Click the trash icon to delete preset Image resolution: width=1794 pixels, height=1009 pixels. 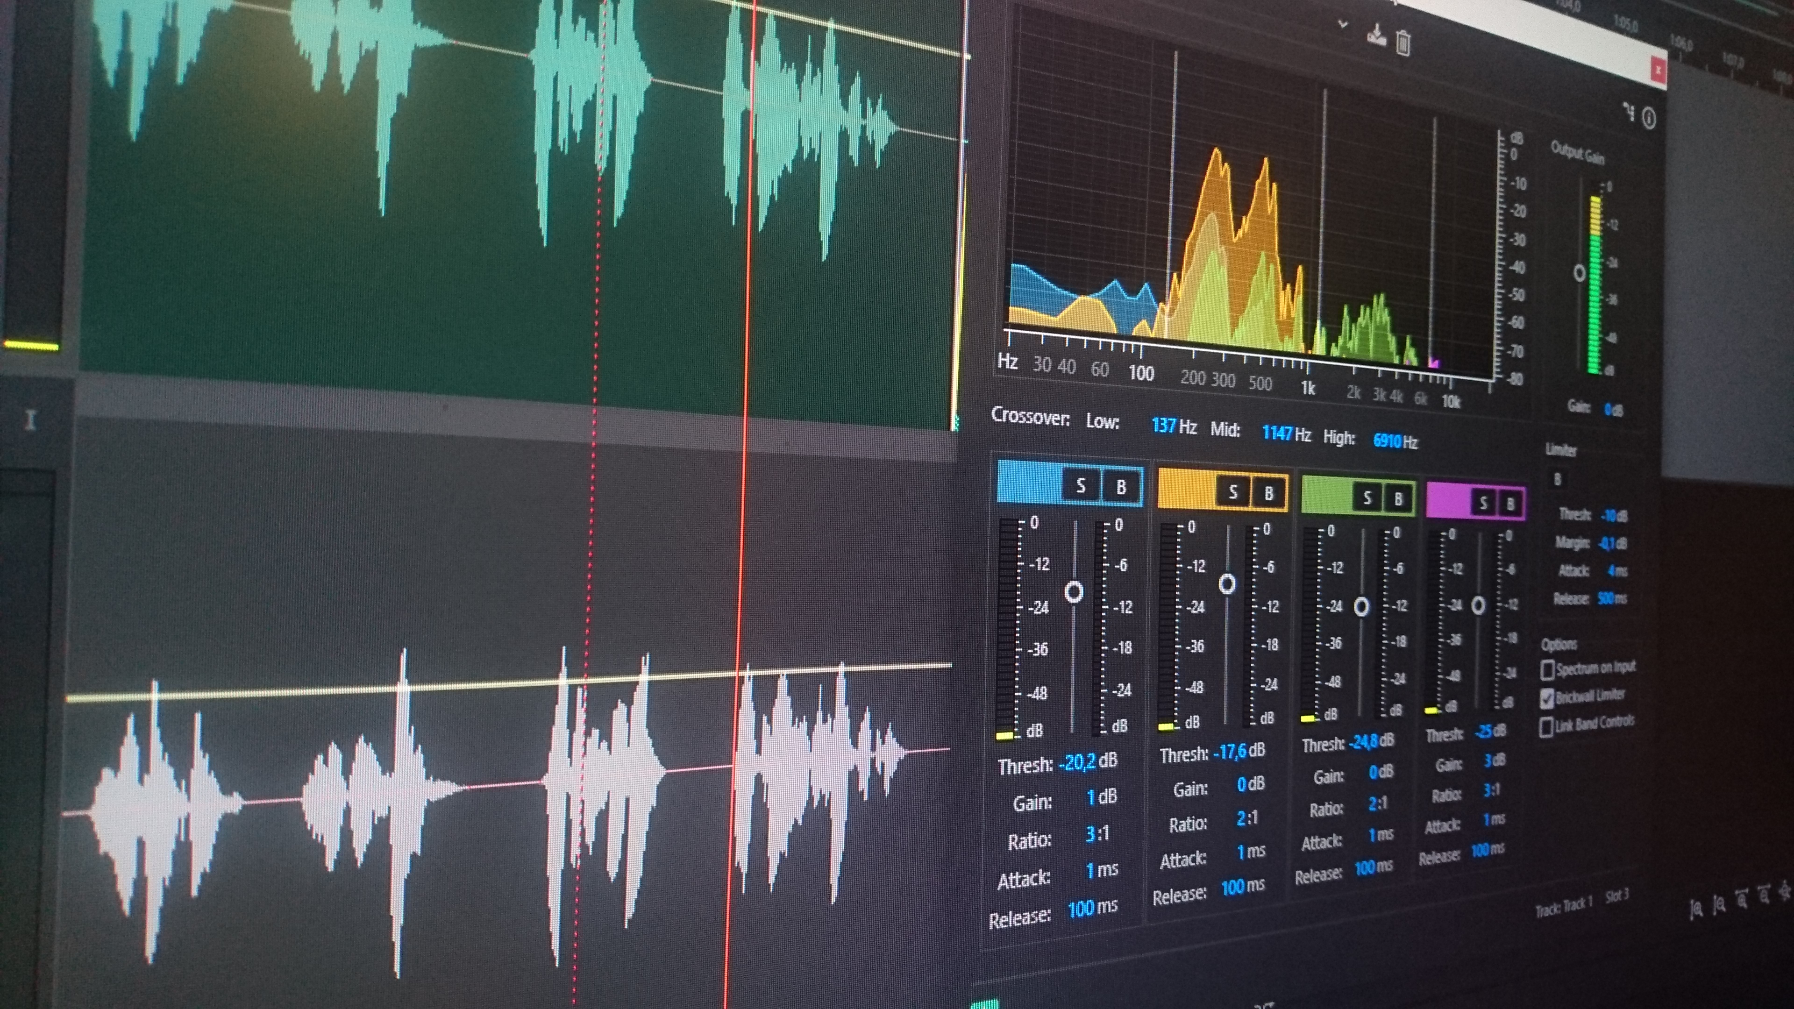pos(1403,43)
